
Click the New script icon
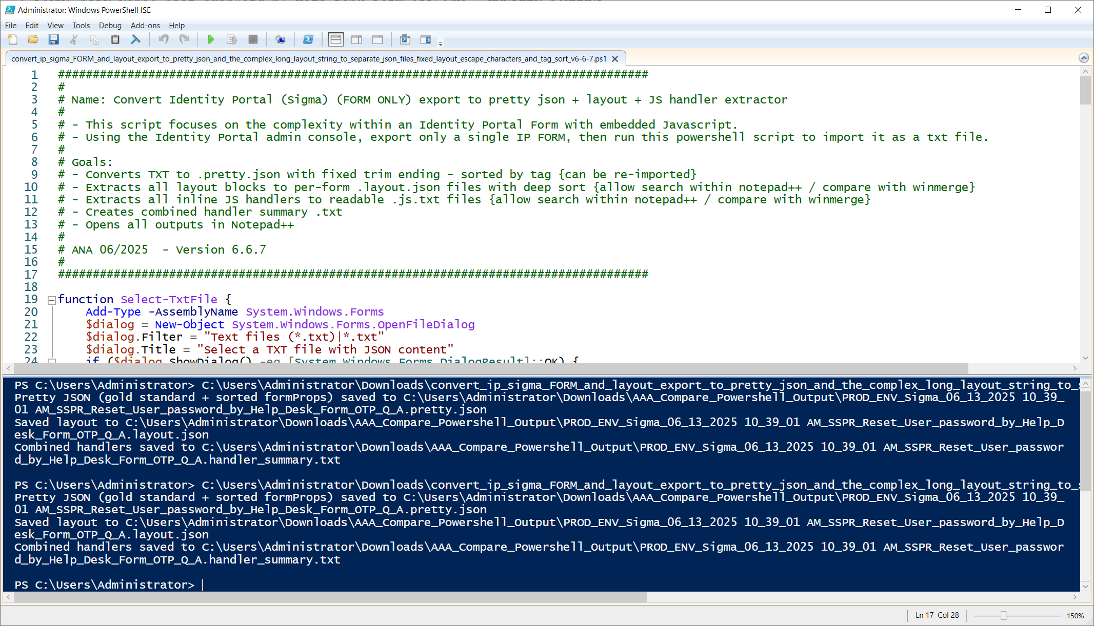tap(13, 39)
